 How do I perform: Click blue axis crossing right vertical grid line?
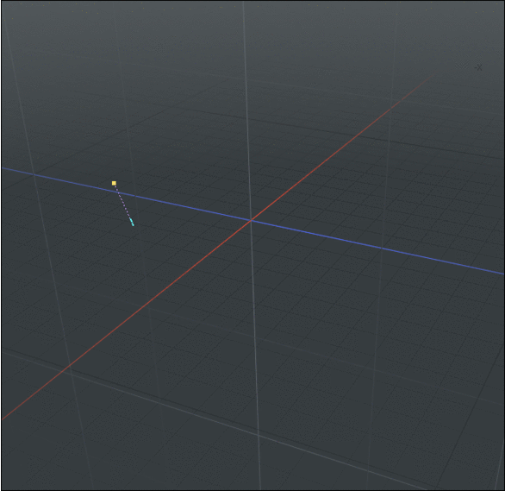(382, 248)
